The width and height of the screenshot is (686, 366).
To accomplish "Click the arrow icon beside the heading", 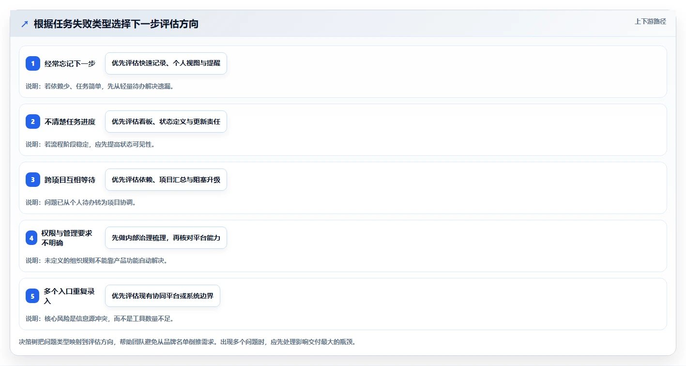I will coord(25,24).
